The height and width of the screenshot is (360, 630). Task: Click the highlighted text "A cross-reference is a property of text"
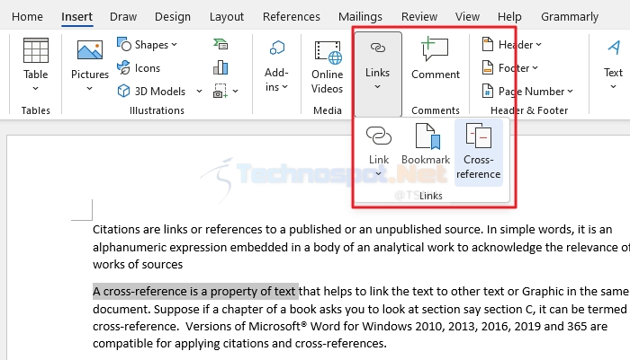click(195, 291)
